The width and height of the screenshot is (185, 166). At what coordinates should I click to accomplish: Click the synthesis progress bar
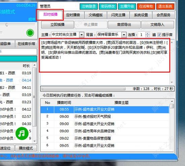(83, 89)
